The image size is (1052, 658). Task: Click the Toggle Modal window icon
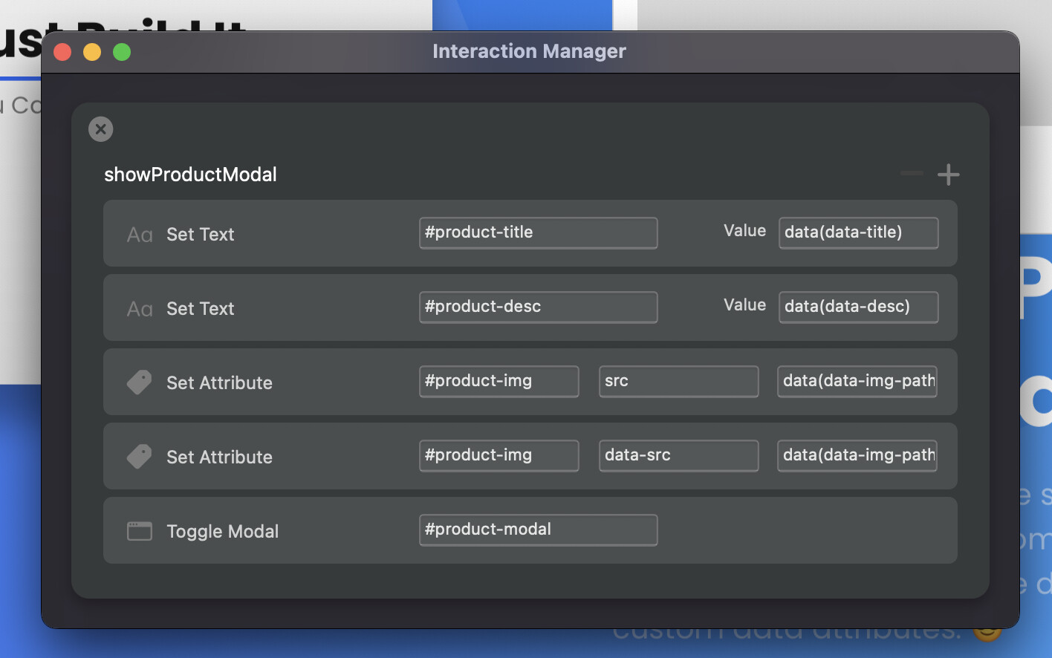tap(139, 531)
